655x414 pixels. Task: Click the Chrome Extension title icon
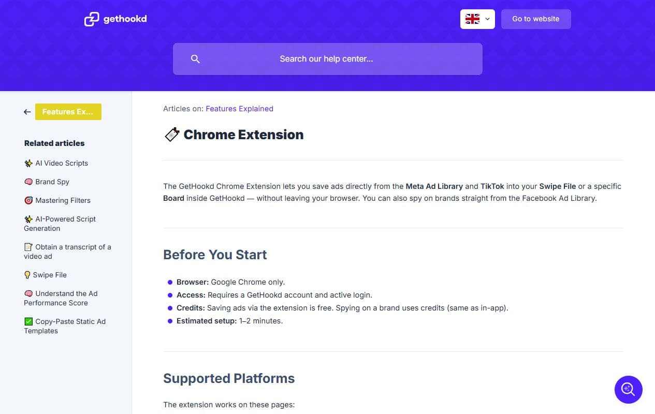[172, 135]
